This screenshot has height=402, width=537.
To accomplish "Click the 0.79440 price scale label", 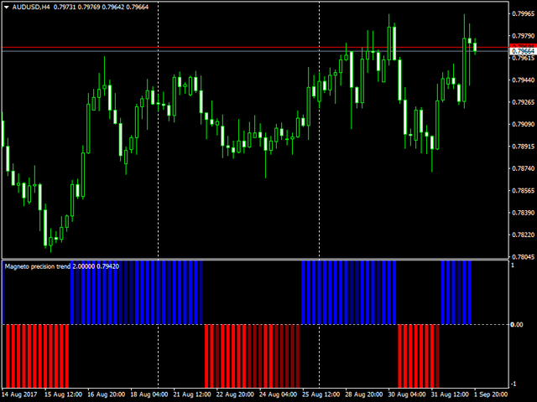I will pyautogui.click(x=523, y=80).
